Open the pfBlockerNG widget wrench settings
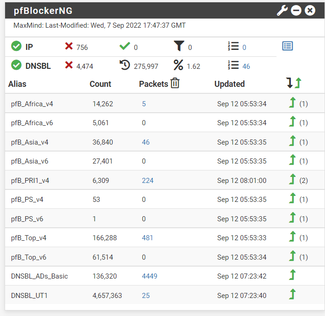325x316 pixels. pyautogui.click(x=282, y=10)
